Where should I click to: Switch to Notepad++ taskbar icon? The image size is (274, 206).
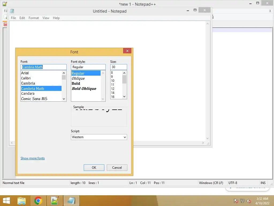(x=55, y=201)
